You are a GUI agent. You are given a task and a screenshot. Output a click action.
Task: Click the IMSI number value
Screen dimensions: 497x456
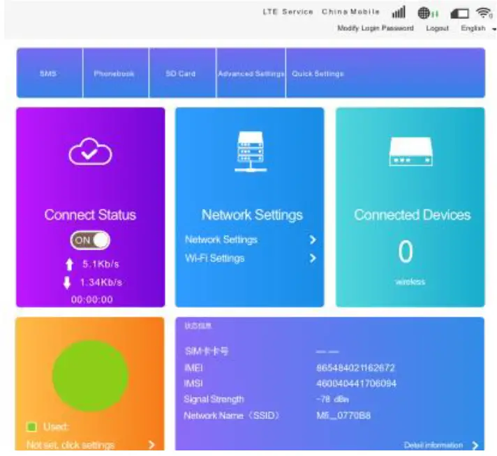tap(356, 383)
